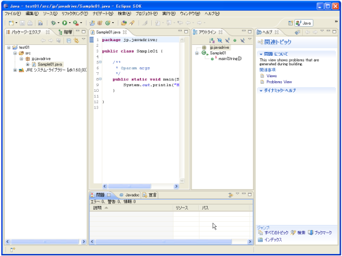
Task: Click the External Tools run icon
Action: point(76,23)
